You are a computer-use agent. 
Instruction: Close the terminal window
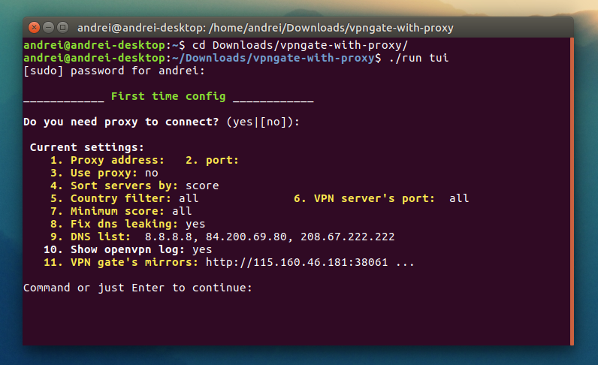coord(34,28)
